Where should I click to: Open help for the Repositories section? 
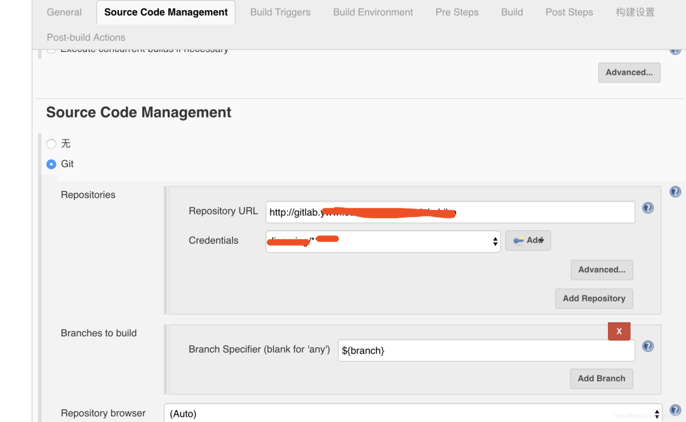click(675, 191)
